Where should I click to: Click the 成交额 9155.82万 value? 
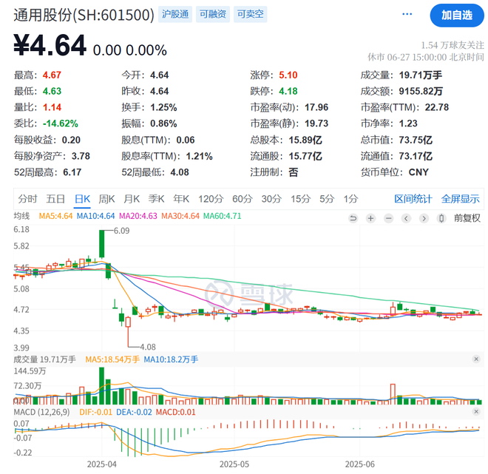(421, 91)
